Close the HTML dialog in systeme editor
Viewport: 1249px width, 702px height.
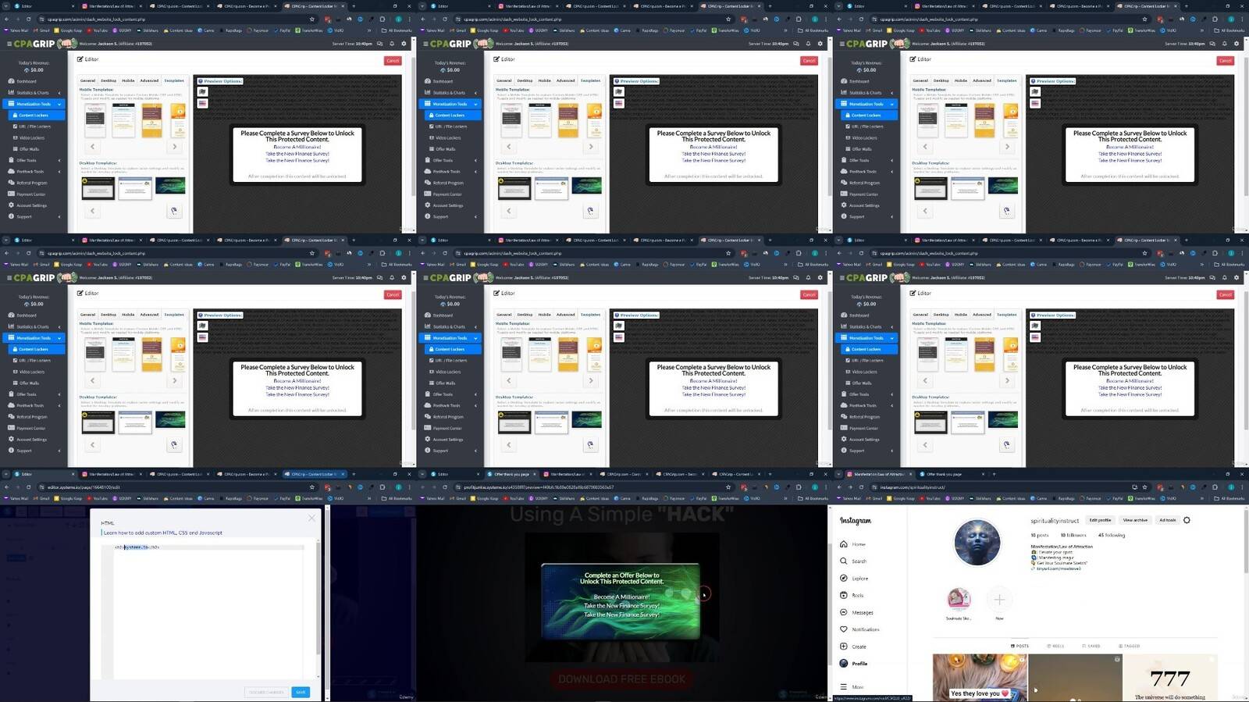(x=311, y=518)
